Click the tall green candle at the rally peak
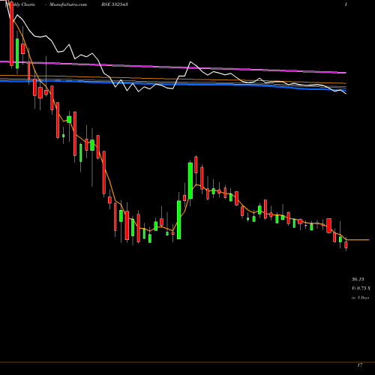Image resolution: width=375 pixels, height=375 pixels. click(190, 181)
